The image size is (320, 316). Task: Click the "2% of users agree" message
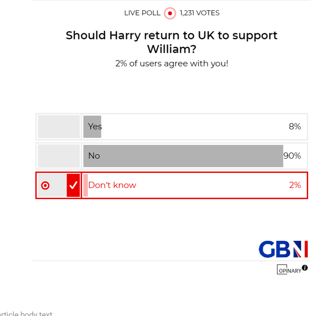point(171,64)
